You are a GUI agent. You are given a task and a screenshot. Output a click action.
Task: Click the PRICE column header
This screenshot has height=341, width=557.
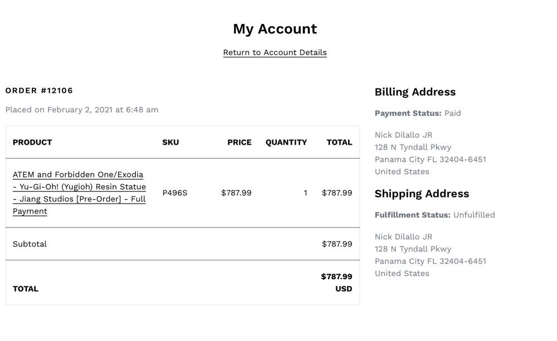tap(239, 142)
